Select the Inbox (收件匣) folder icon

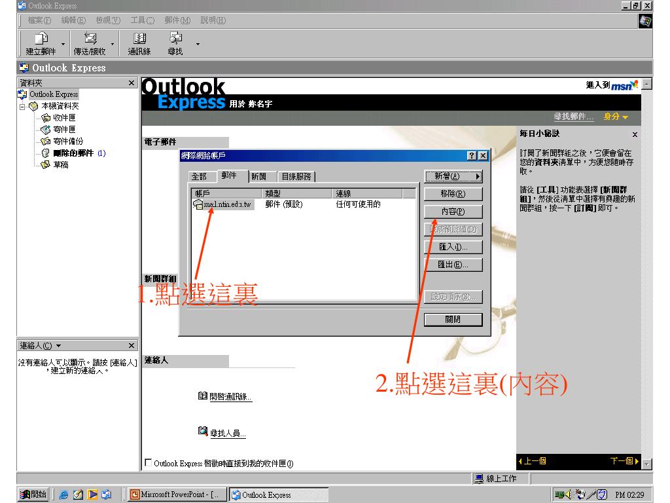point(45,118)
